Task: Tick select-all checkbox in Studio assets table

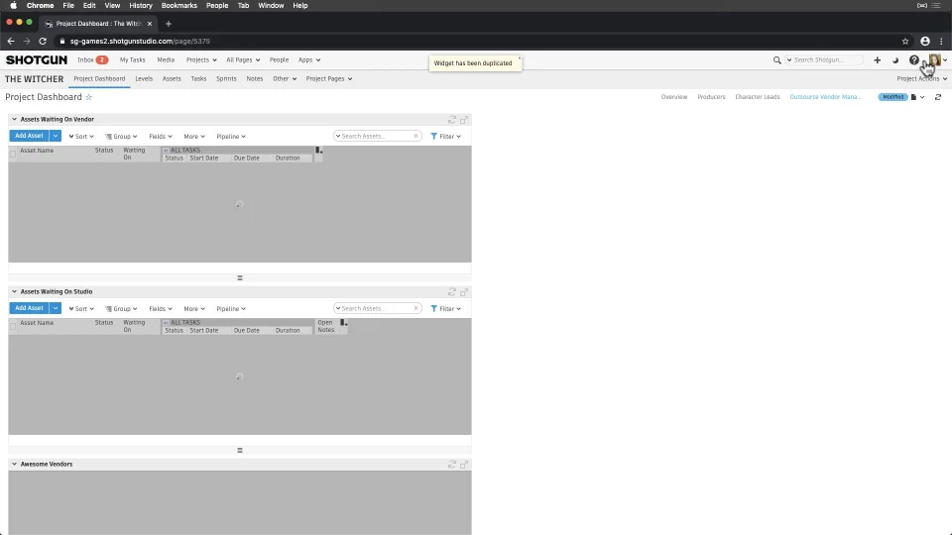Action: (x=13, y=326)
